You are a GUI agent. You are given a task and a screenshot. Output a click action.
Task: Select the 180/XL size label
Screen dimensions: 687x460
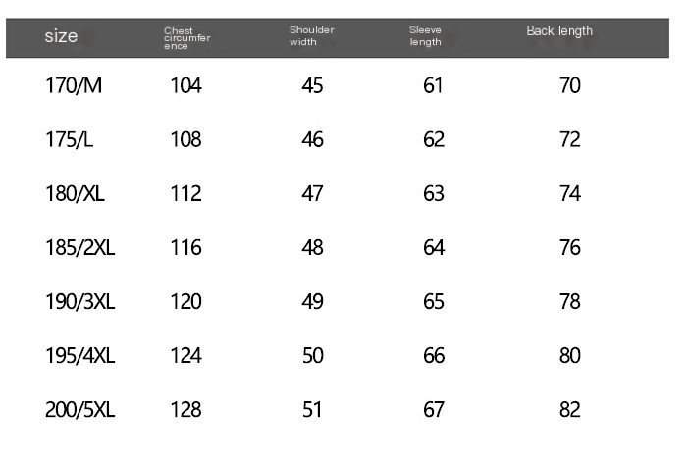[x=75, y=193]
